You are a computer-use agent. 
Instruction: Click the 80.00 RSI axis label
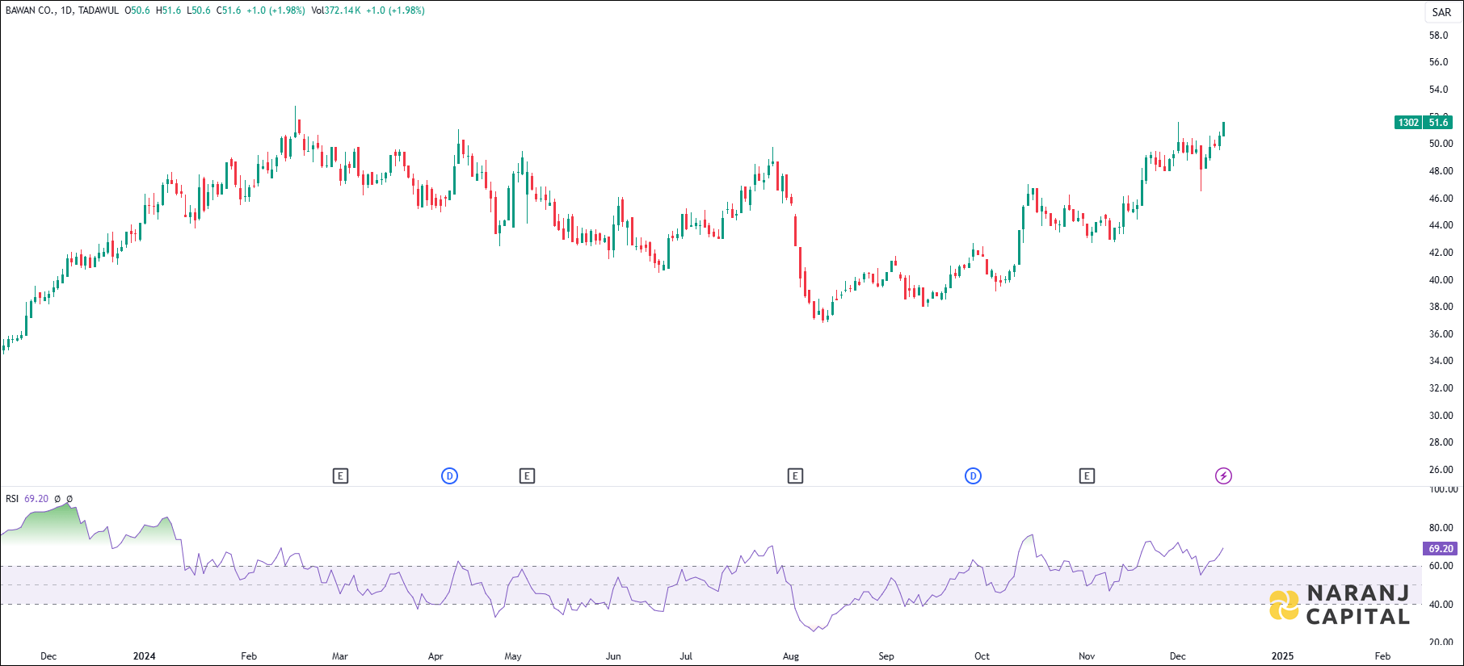tap(1441, 528)
